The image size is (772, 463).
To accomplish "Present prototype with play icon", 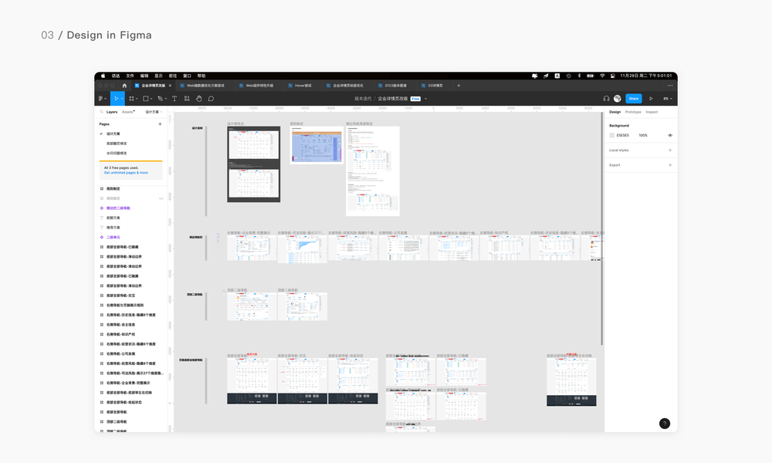I will (x=651, y=99).
